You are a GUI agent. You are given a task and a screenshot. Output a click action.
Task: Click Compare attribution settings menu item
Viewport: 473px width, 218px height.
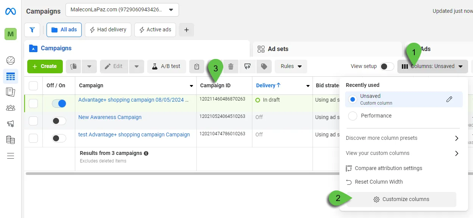point(388,168)
